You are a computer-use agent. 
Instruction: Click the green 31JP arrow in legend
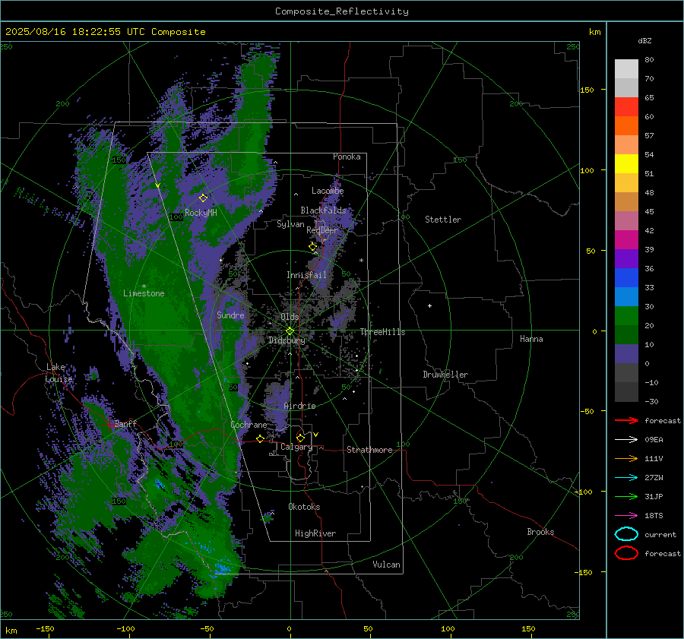pos(626,496)
